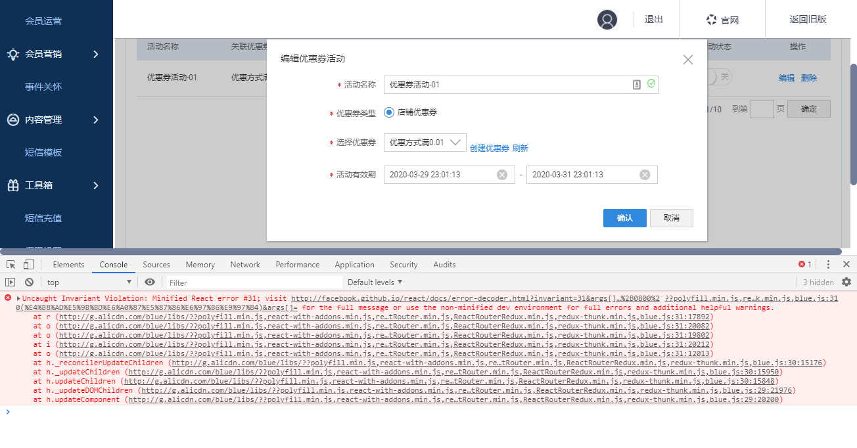Click the page horizontal scrollbar
Viewport: 857px width, 448px height.
421,251
